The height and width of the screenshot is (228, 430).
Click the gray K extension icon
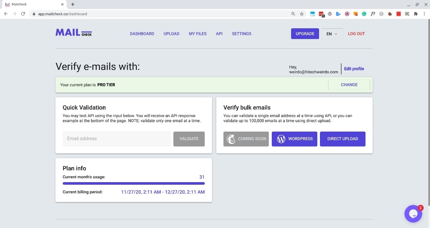pos(381,14)
